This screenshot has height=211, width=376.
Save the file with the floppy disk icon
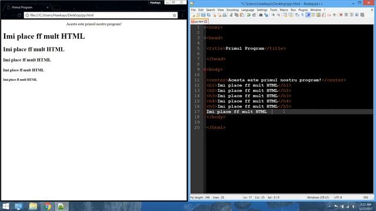click(203, 15)
